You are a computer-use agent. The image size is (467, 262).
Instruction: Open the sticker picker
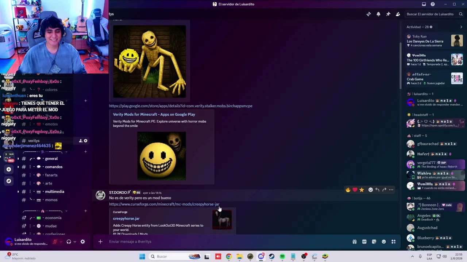tap(374, 242)
